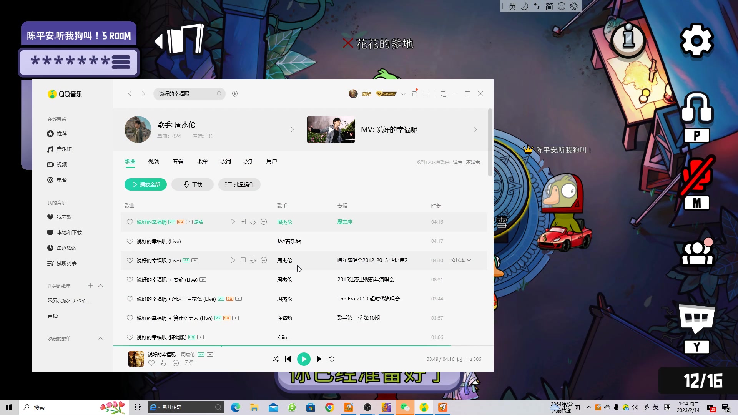
Task: Open the game's settings gear icon
Action: point(696,40)
